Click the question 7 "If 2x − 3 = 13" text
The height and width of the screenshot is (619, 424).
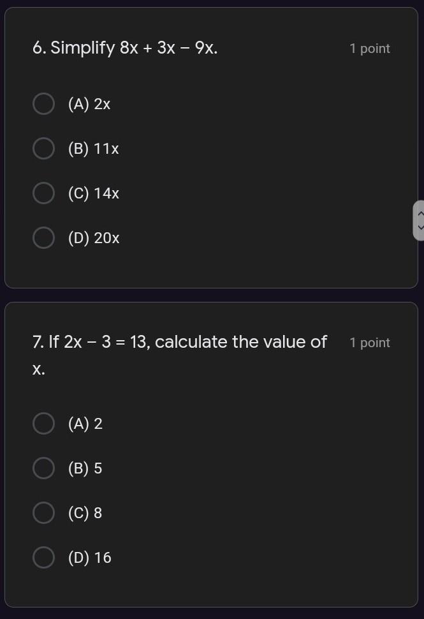[x=179, y=342]
